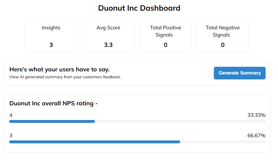Select the Total Positive Signals label

[x=166, y=31]
